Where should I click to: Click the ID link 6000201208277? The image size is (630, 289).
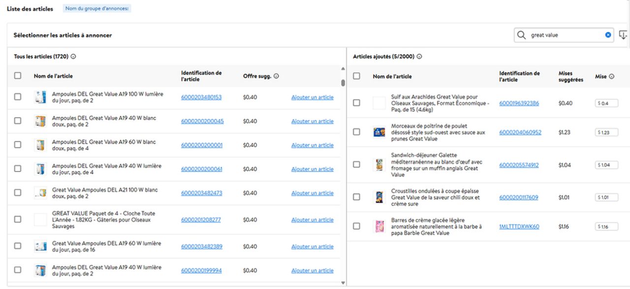coord(201,220)
